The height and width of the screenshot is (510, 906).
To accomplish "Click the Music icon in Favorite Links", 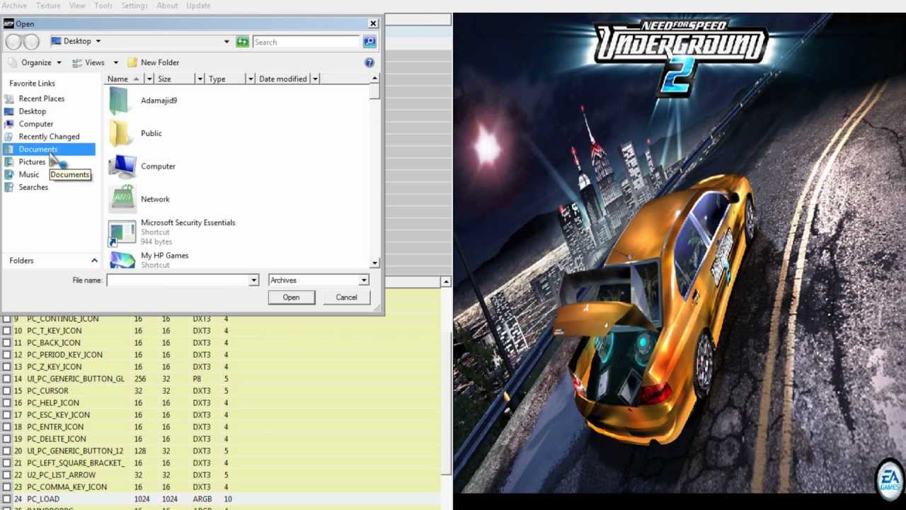I will (x=8, y=175).
